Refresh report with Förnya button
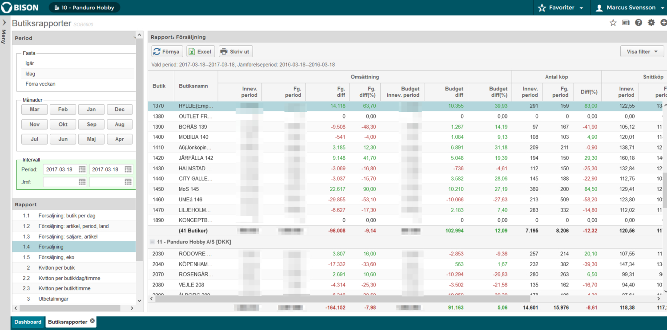667x330 pixels. click(166, 51)
